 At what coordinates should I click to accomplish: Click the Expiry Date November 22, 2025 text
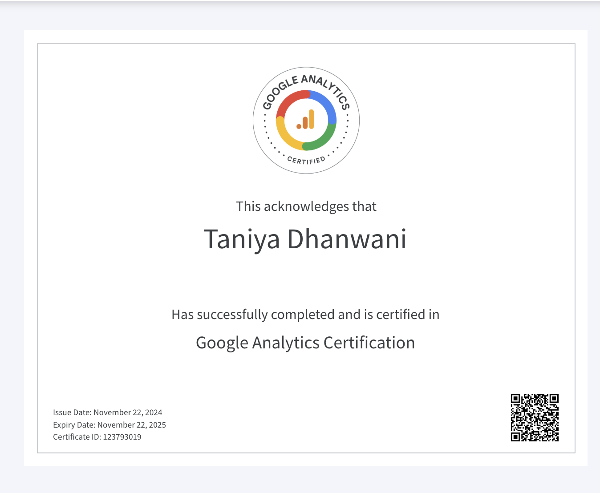tap(109, 425)
